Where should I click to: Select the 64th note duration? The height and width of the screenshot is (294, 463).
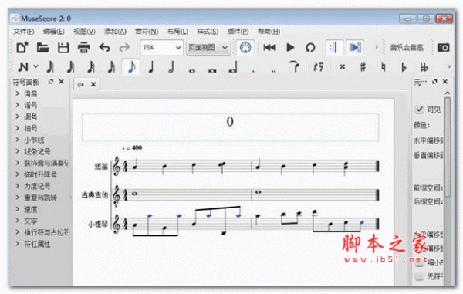(50, 67)
